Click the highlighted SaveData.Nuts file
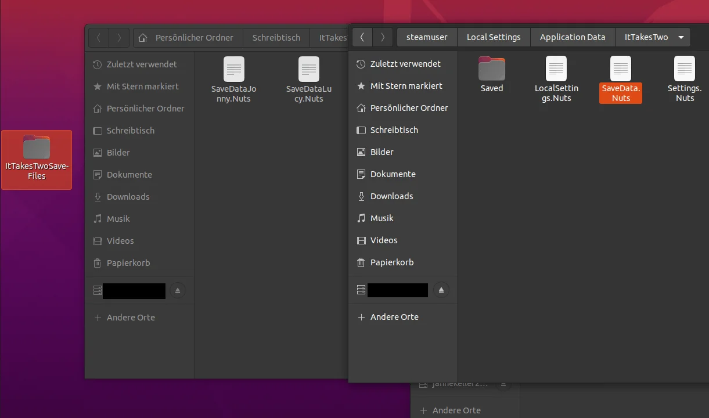Image resolution: width=709 pixels, height=418 pixels. click(621, 80)
